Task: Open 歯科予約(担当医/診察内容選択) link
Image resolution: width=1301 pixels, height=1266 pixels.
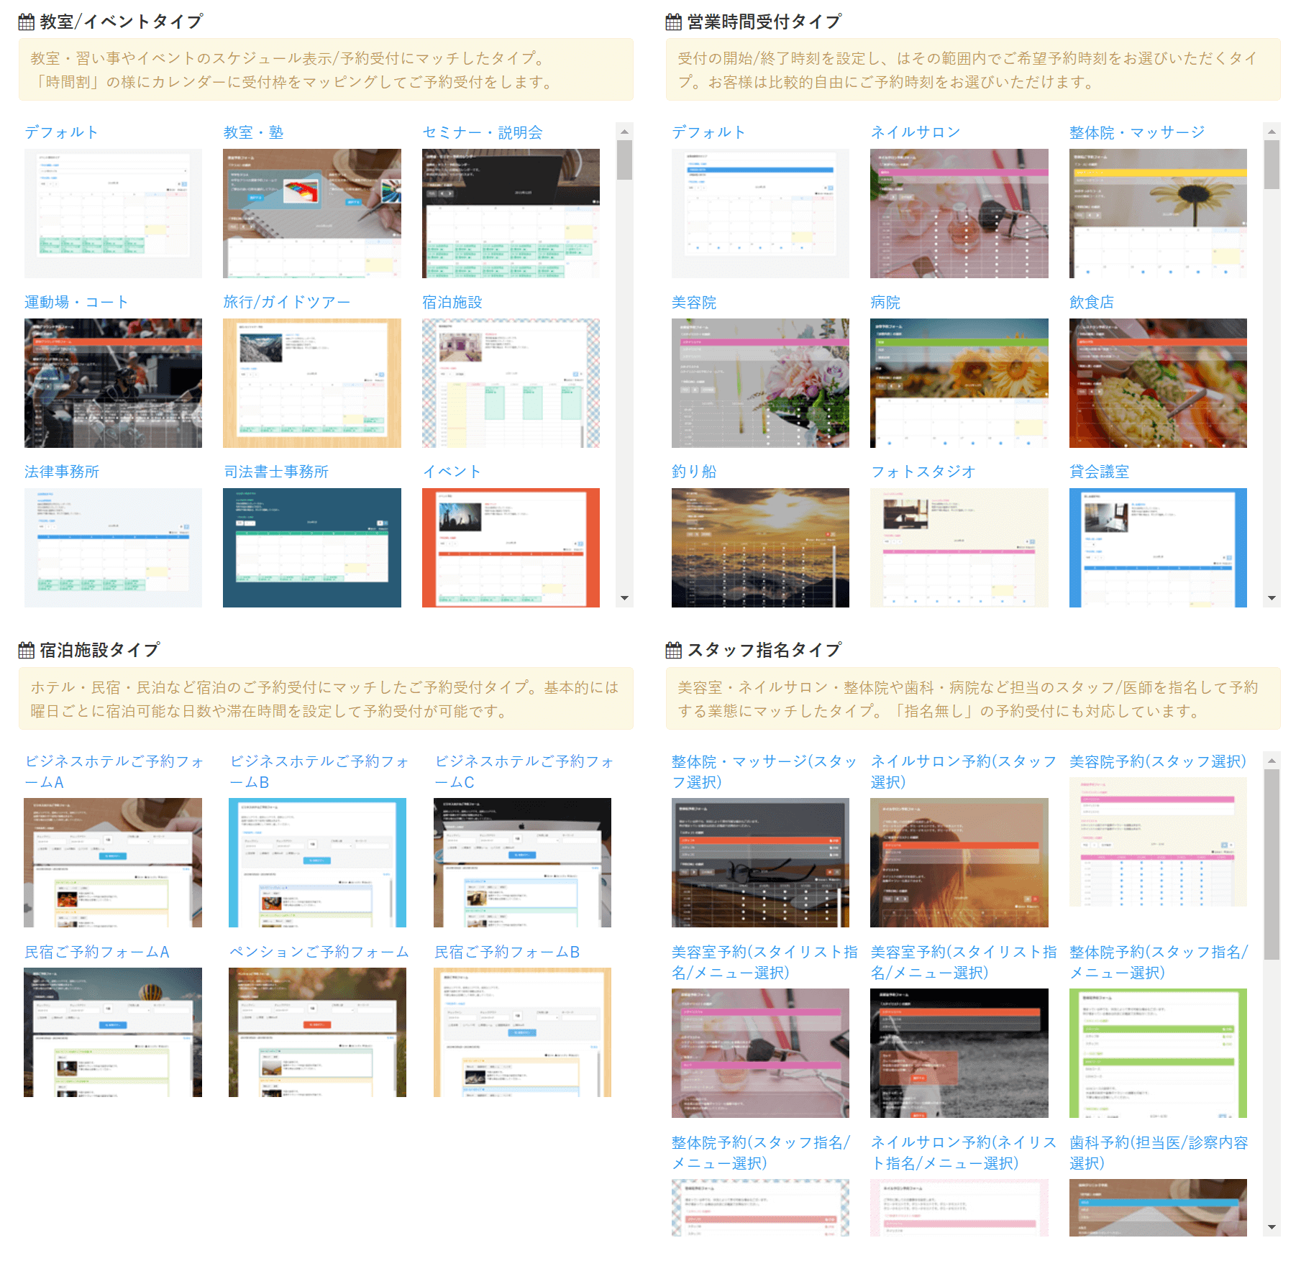Action: point(1158,1152)
